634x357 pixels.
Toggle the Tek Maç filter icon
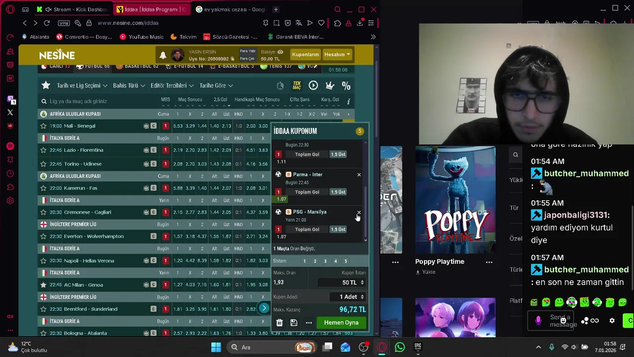point(297,85)
